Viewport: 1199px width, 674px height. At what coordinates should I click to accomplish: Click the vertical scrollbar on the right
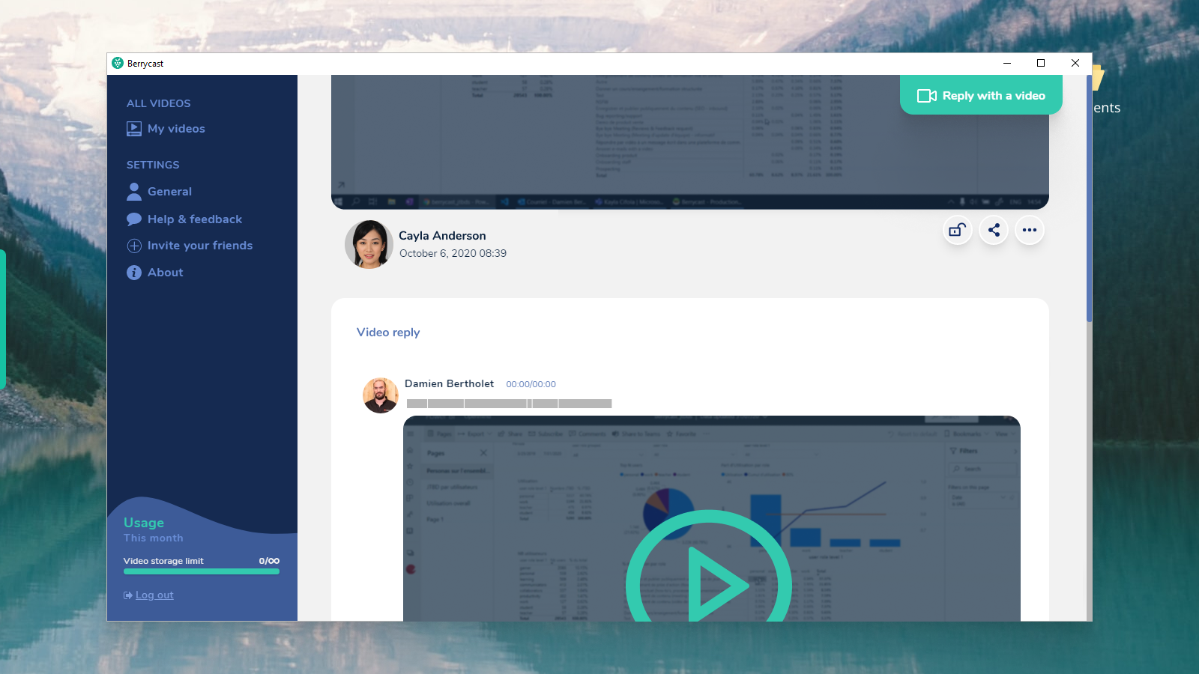[1089, 198]
